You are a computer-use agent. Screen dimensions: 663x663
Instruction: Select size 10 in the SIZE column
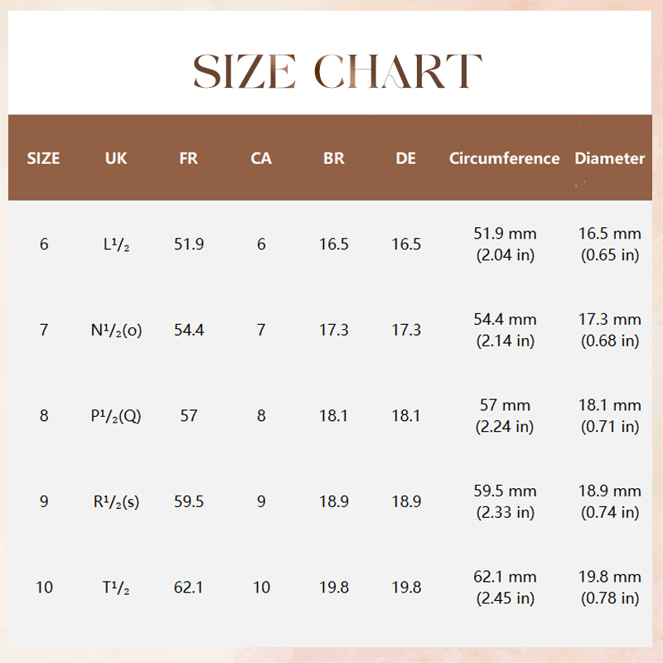coord(44,588)
